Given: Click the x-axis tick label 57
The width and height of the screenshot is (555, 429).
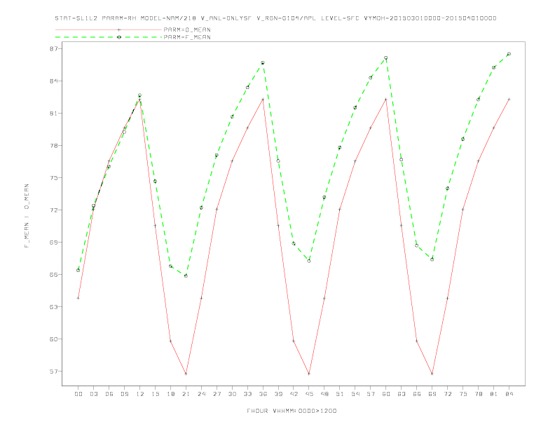Looking at the screenshot, I should tap(371, 394).
